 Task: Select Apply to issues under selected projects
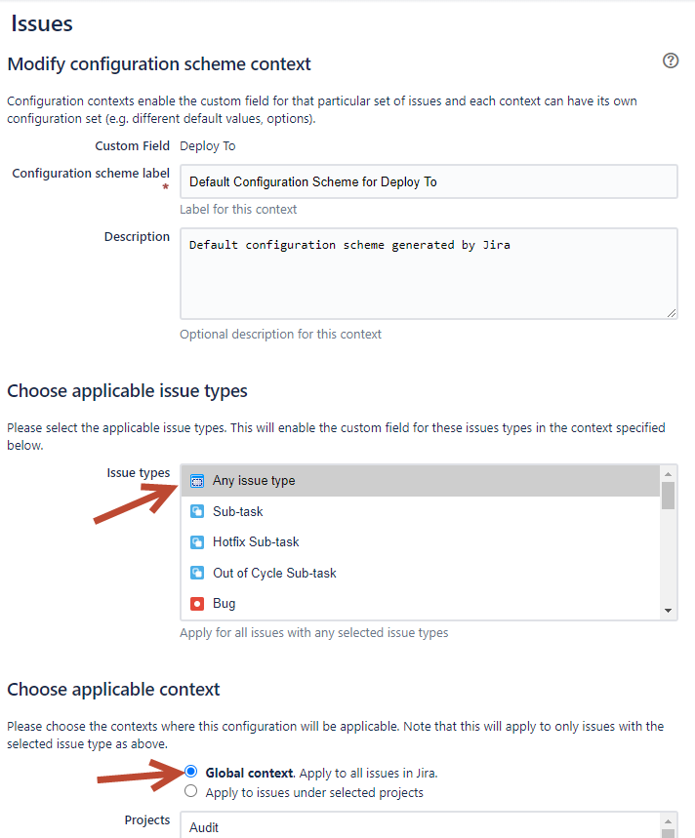tap(191, 791)
